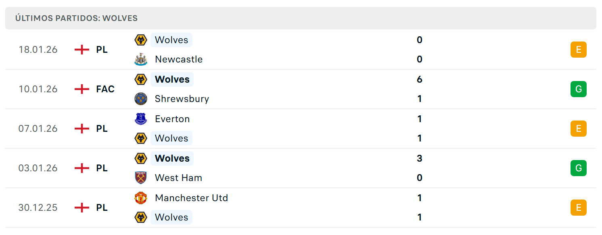The height and width of the screenshot is (235, 602).
Task: Click the Manchester Utd club crest icon
Action: pos(141,198)
